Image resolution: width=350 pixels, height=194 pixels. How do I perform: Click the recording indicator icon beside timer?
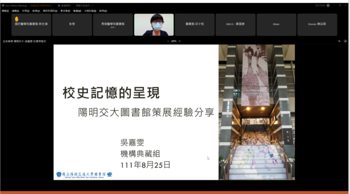click(x=328, y=5)
